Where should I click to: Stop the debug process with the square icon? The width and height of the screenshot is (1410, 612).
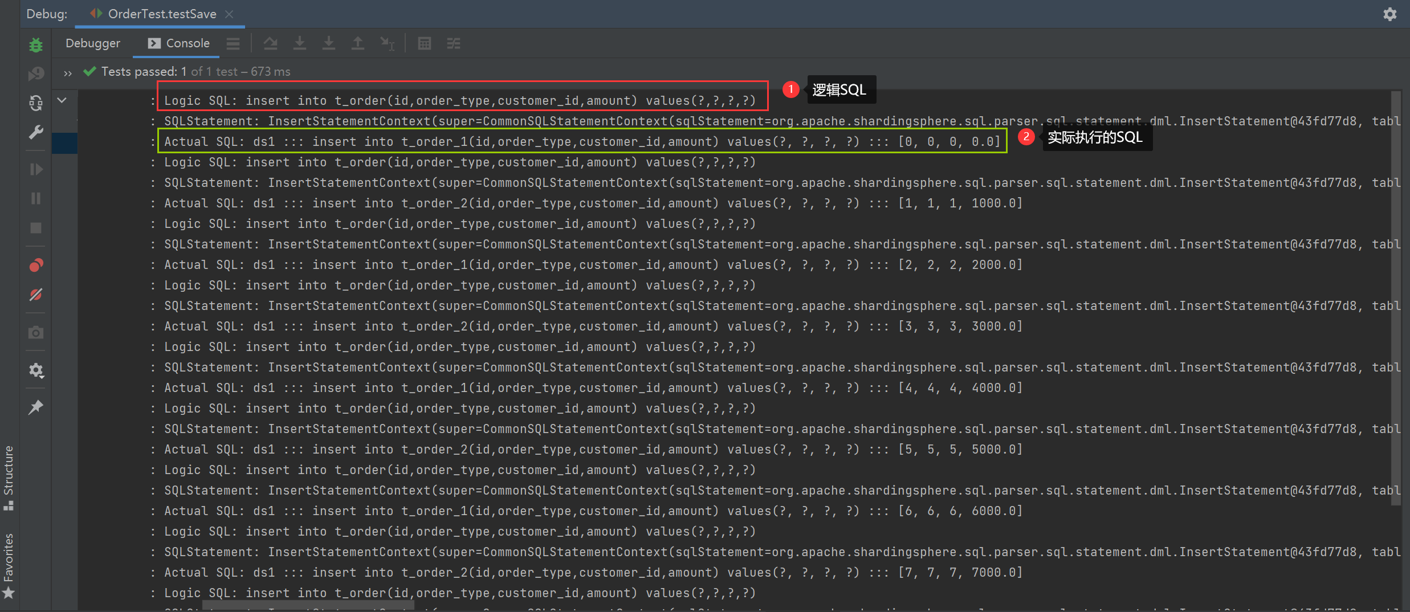coord(36,228)
